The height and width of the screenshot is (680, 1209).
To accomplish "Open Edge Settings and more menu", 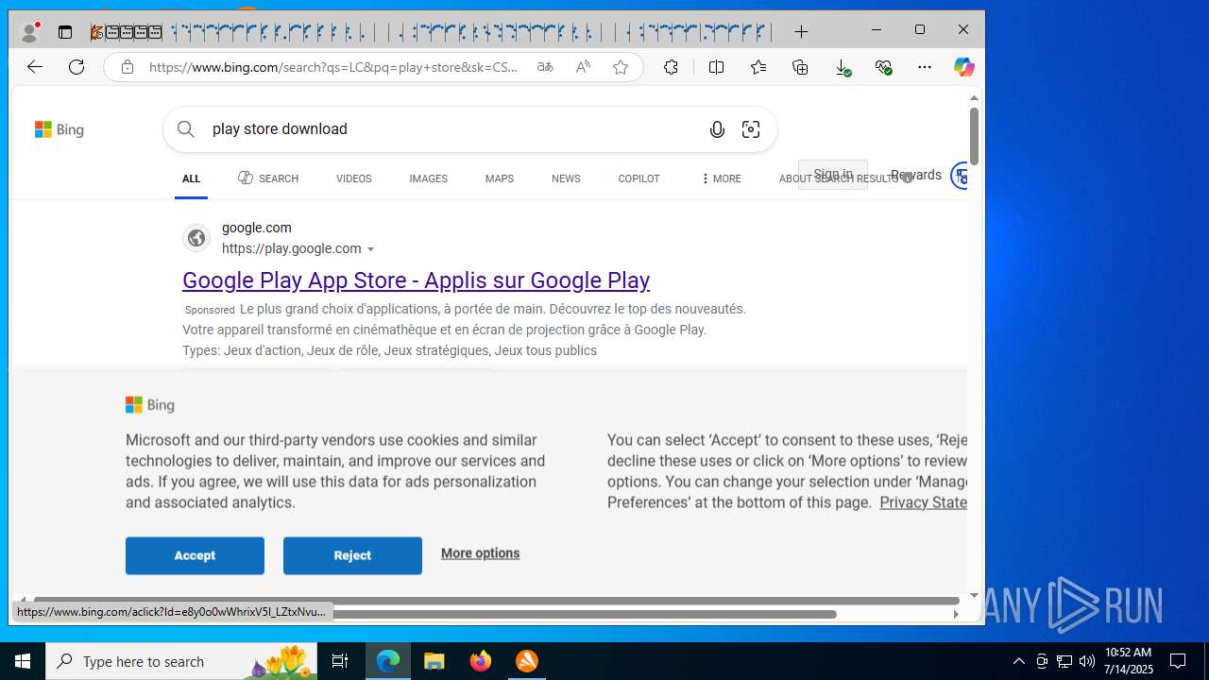I will [x=925, y=67].
